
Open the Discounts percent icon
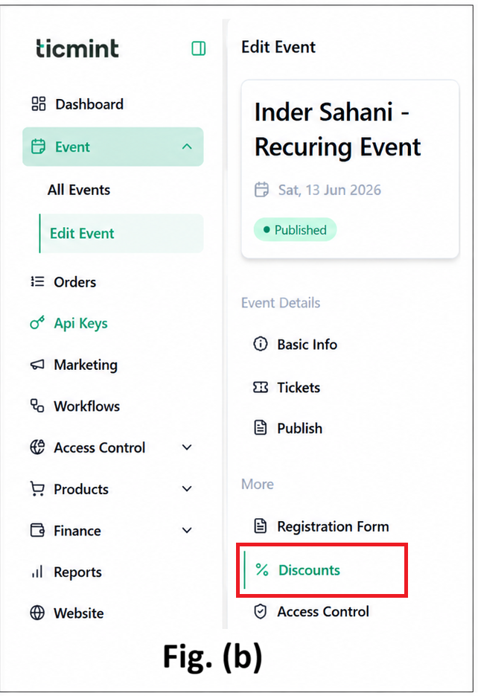pos(262,569)
